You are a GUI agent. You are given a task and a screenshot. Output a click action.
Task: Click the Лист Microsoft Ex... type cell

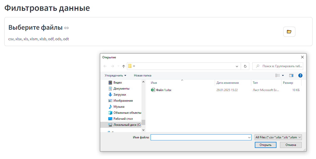[266, 90]
